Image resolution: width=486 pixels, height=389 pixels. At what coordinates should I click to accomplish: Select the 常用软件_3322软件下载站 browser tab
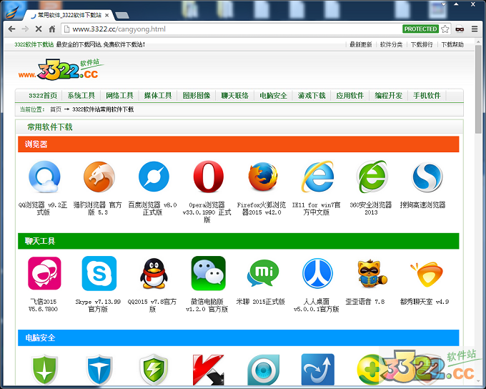(x=69, y=15)
